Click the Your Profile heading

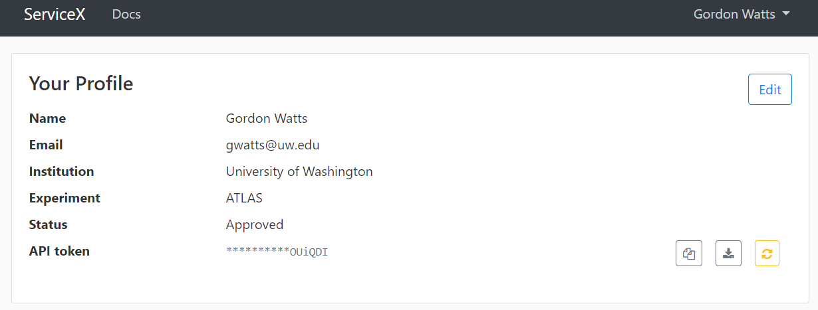81,84
